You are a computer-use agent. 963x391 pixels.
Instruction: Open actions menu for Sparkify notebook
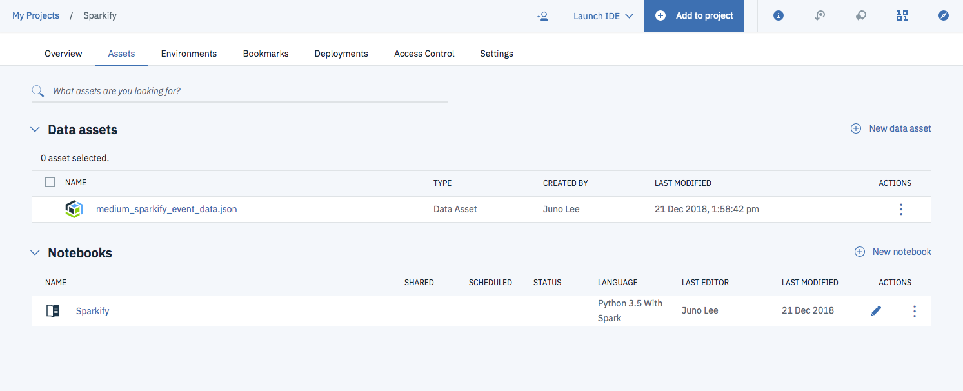pyautogui.click(x=914, y=311)
